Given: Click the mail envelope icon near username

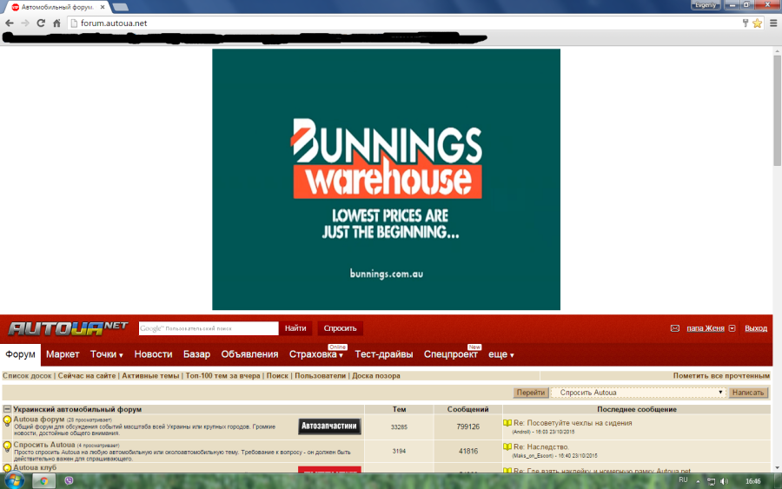Looking at the screenshot, I should [675, 328].
